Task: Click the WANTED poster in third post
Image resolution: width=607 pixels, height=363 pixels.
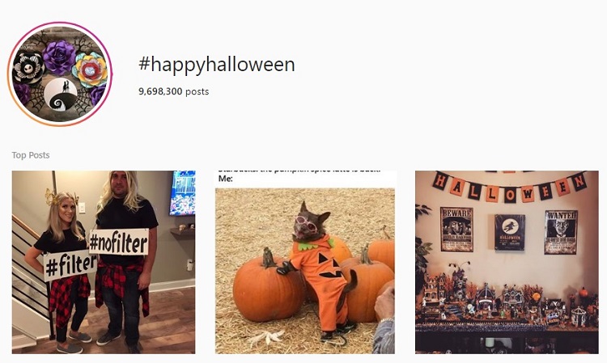Action: tap(561, 232)
